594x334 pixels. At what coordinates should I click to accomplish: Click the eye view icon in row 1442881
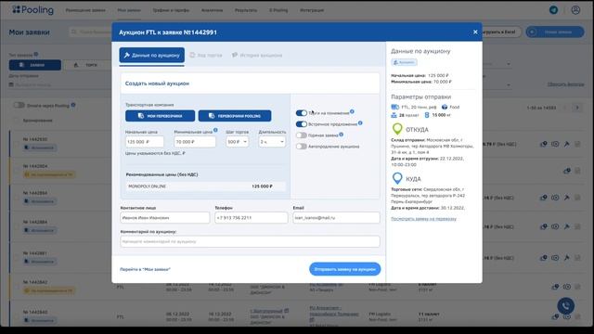coord(555,258)
